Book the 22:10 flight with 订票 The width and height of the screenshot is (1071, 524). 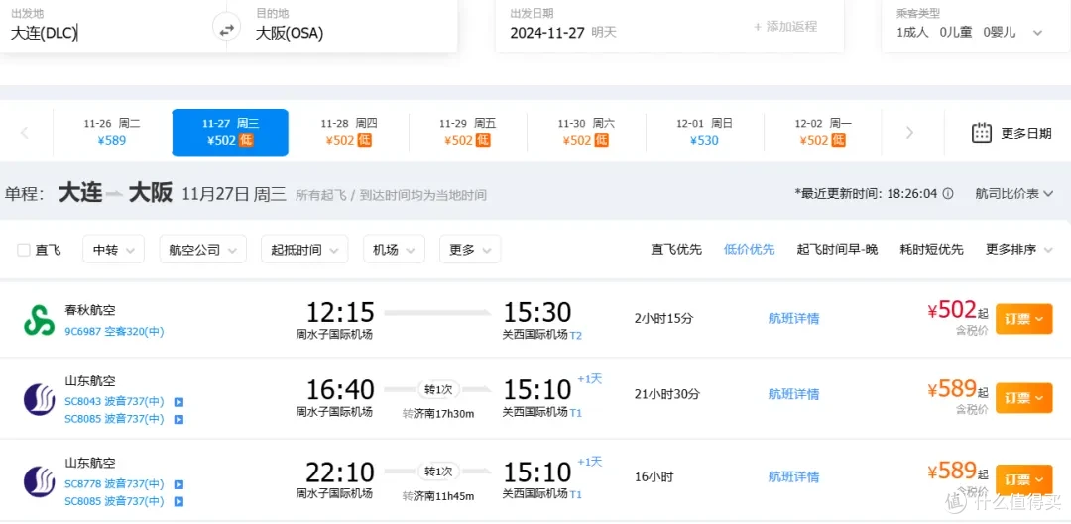click(1023, 479)
